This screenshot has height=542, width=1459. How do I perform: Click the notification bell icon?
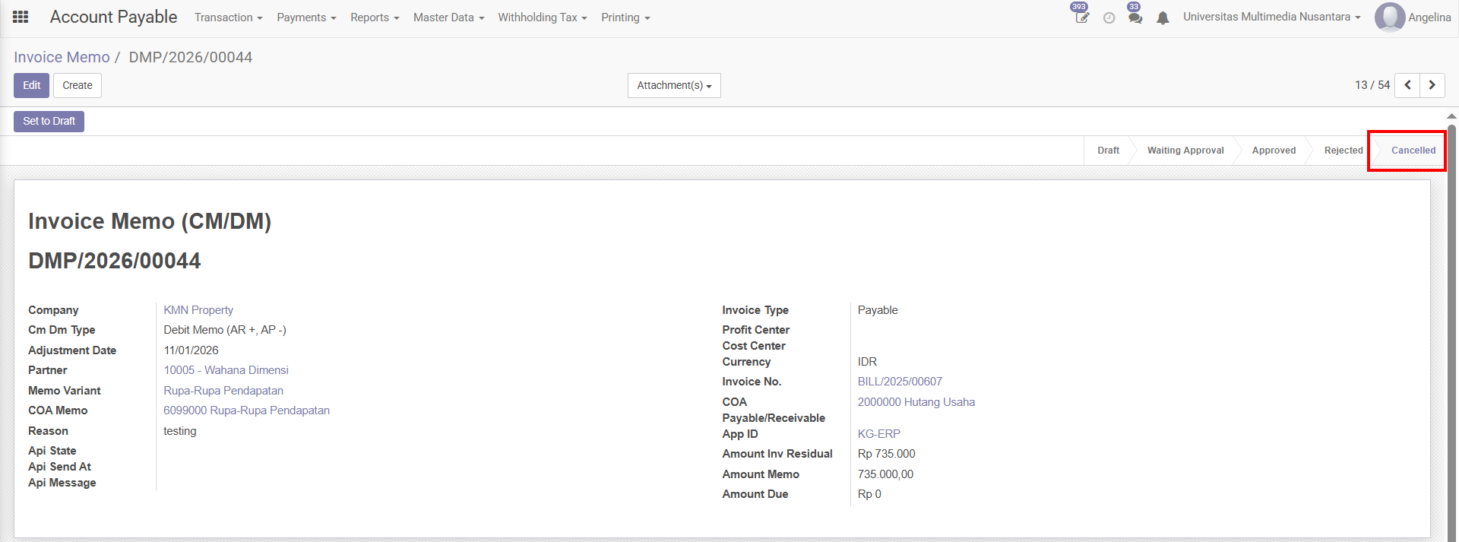click(1163, 17)
